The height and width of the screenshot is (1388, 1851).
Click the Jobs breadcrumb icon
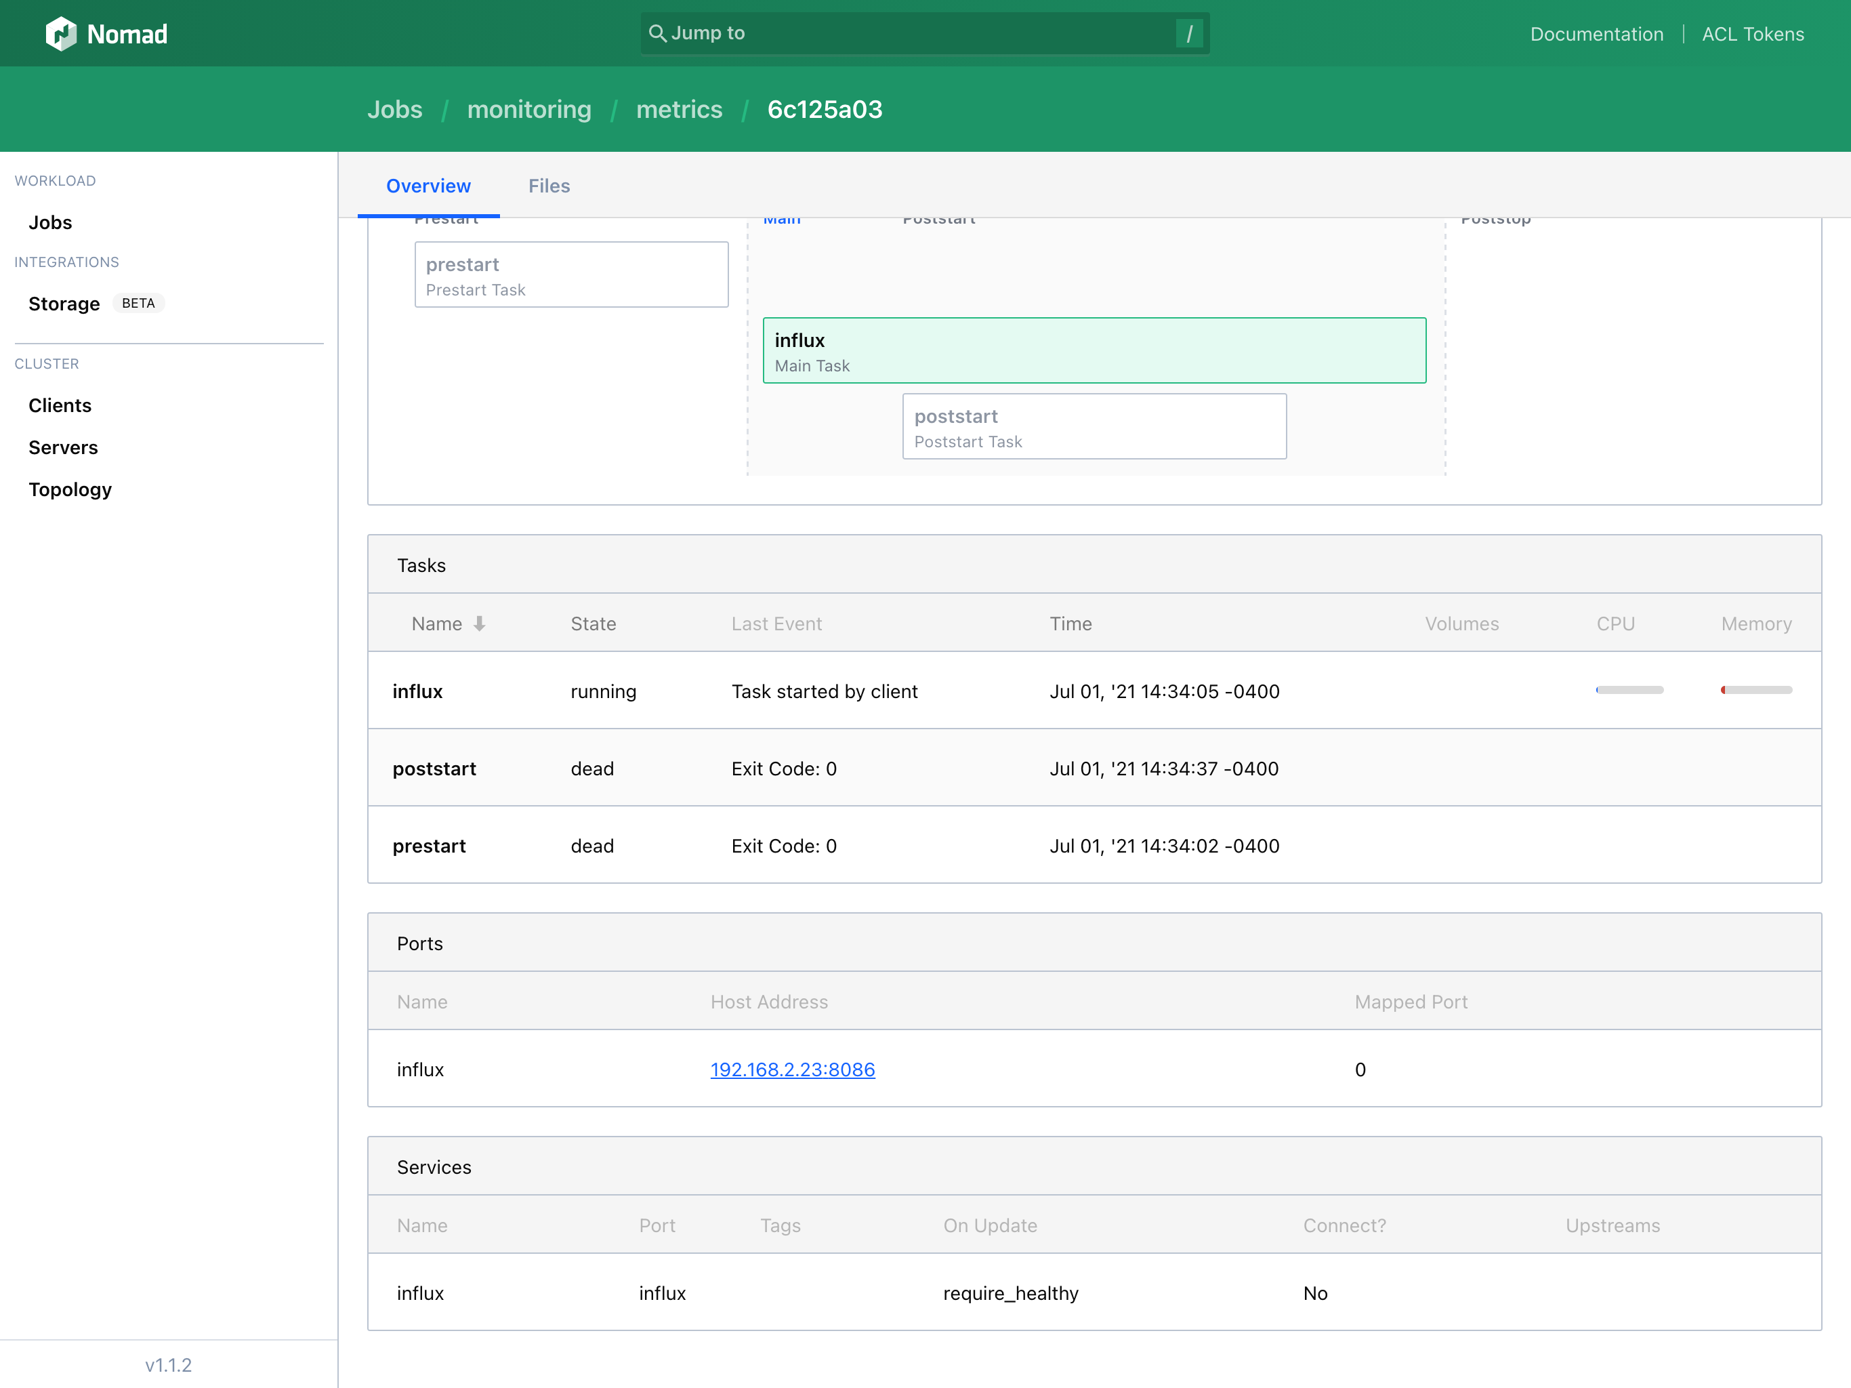(396, 109)
